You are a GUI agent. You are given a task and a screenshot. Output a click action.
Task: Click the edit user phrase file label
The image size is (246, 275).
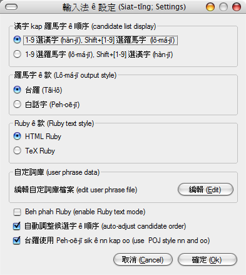(x=76, y=190)
